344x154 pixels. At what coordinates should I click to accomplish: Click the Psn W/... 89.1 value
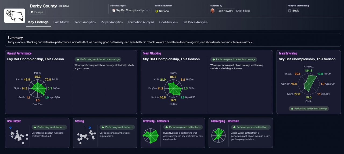pos(297,74)
